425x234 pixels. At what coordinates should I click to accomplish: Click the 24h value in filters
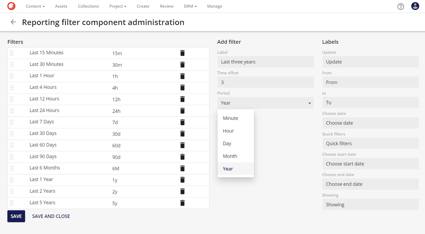[116, 111]
